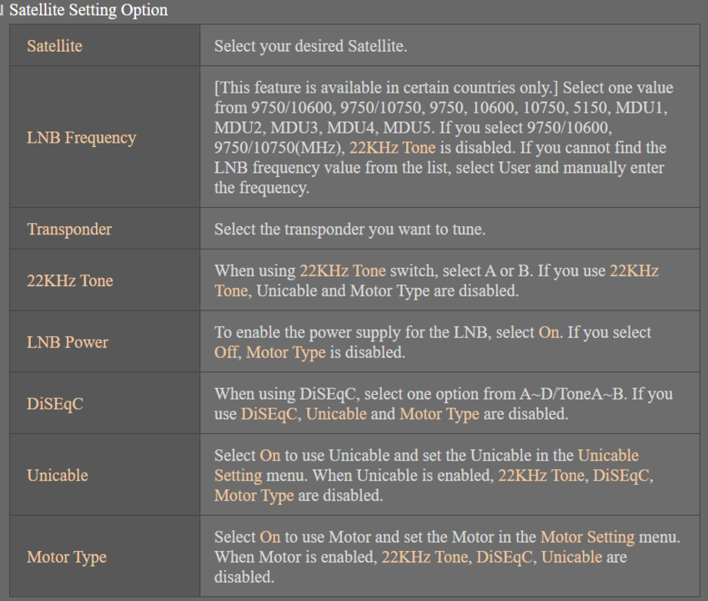This screenshot has height=601, width=708.
Task: Open Motor Type link in the DiSEqC description
Action: (439, 414)
